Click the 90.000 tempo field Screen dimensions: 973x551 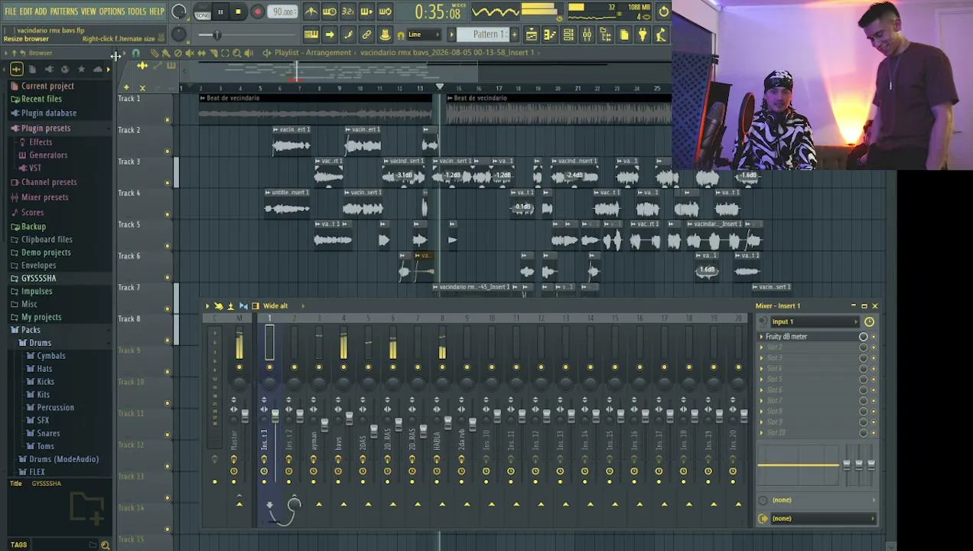coord(284,11)
